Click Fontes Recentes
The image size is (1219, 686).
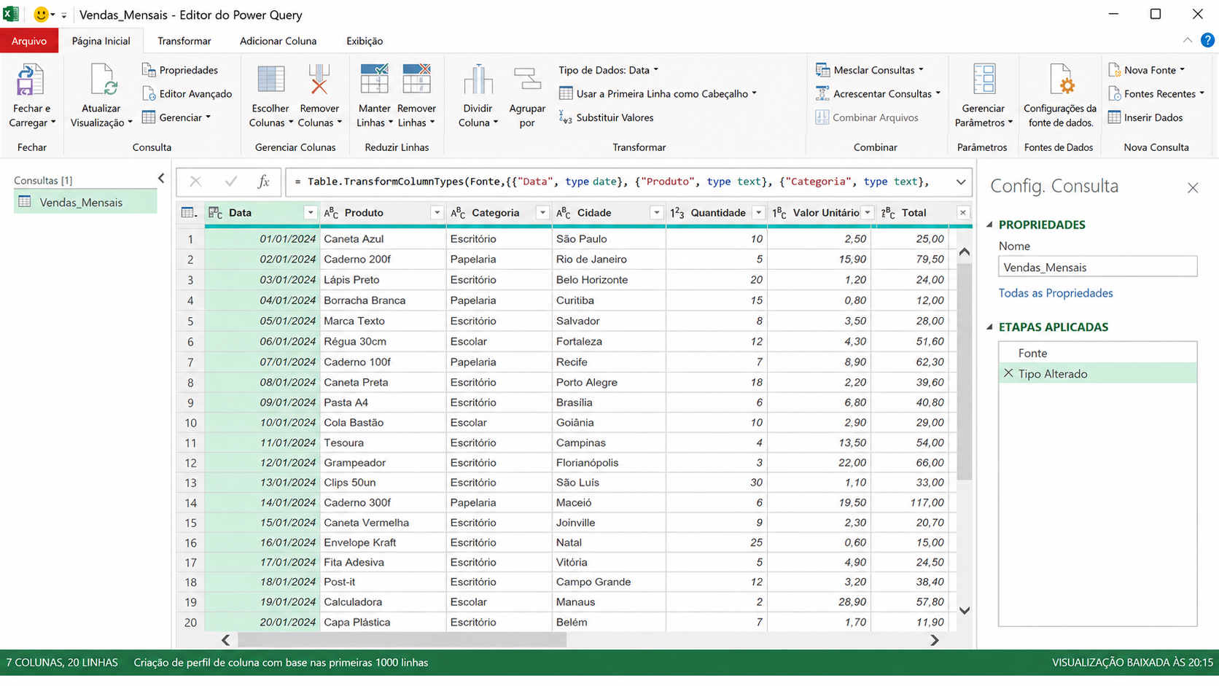[x=1156, y=93]
